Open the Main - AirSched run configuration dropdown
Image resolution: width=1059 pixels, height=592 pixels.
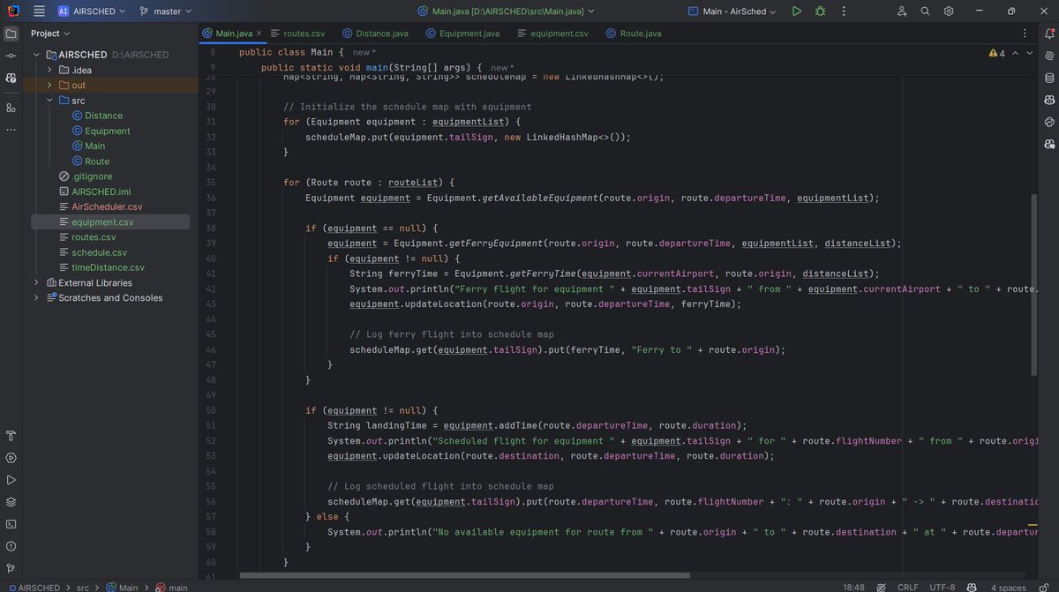[x=732, y=11]
